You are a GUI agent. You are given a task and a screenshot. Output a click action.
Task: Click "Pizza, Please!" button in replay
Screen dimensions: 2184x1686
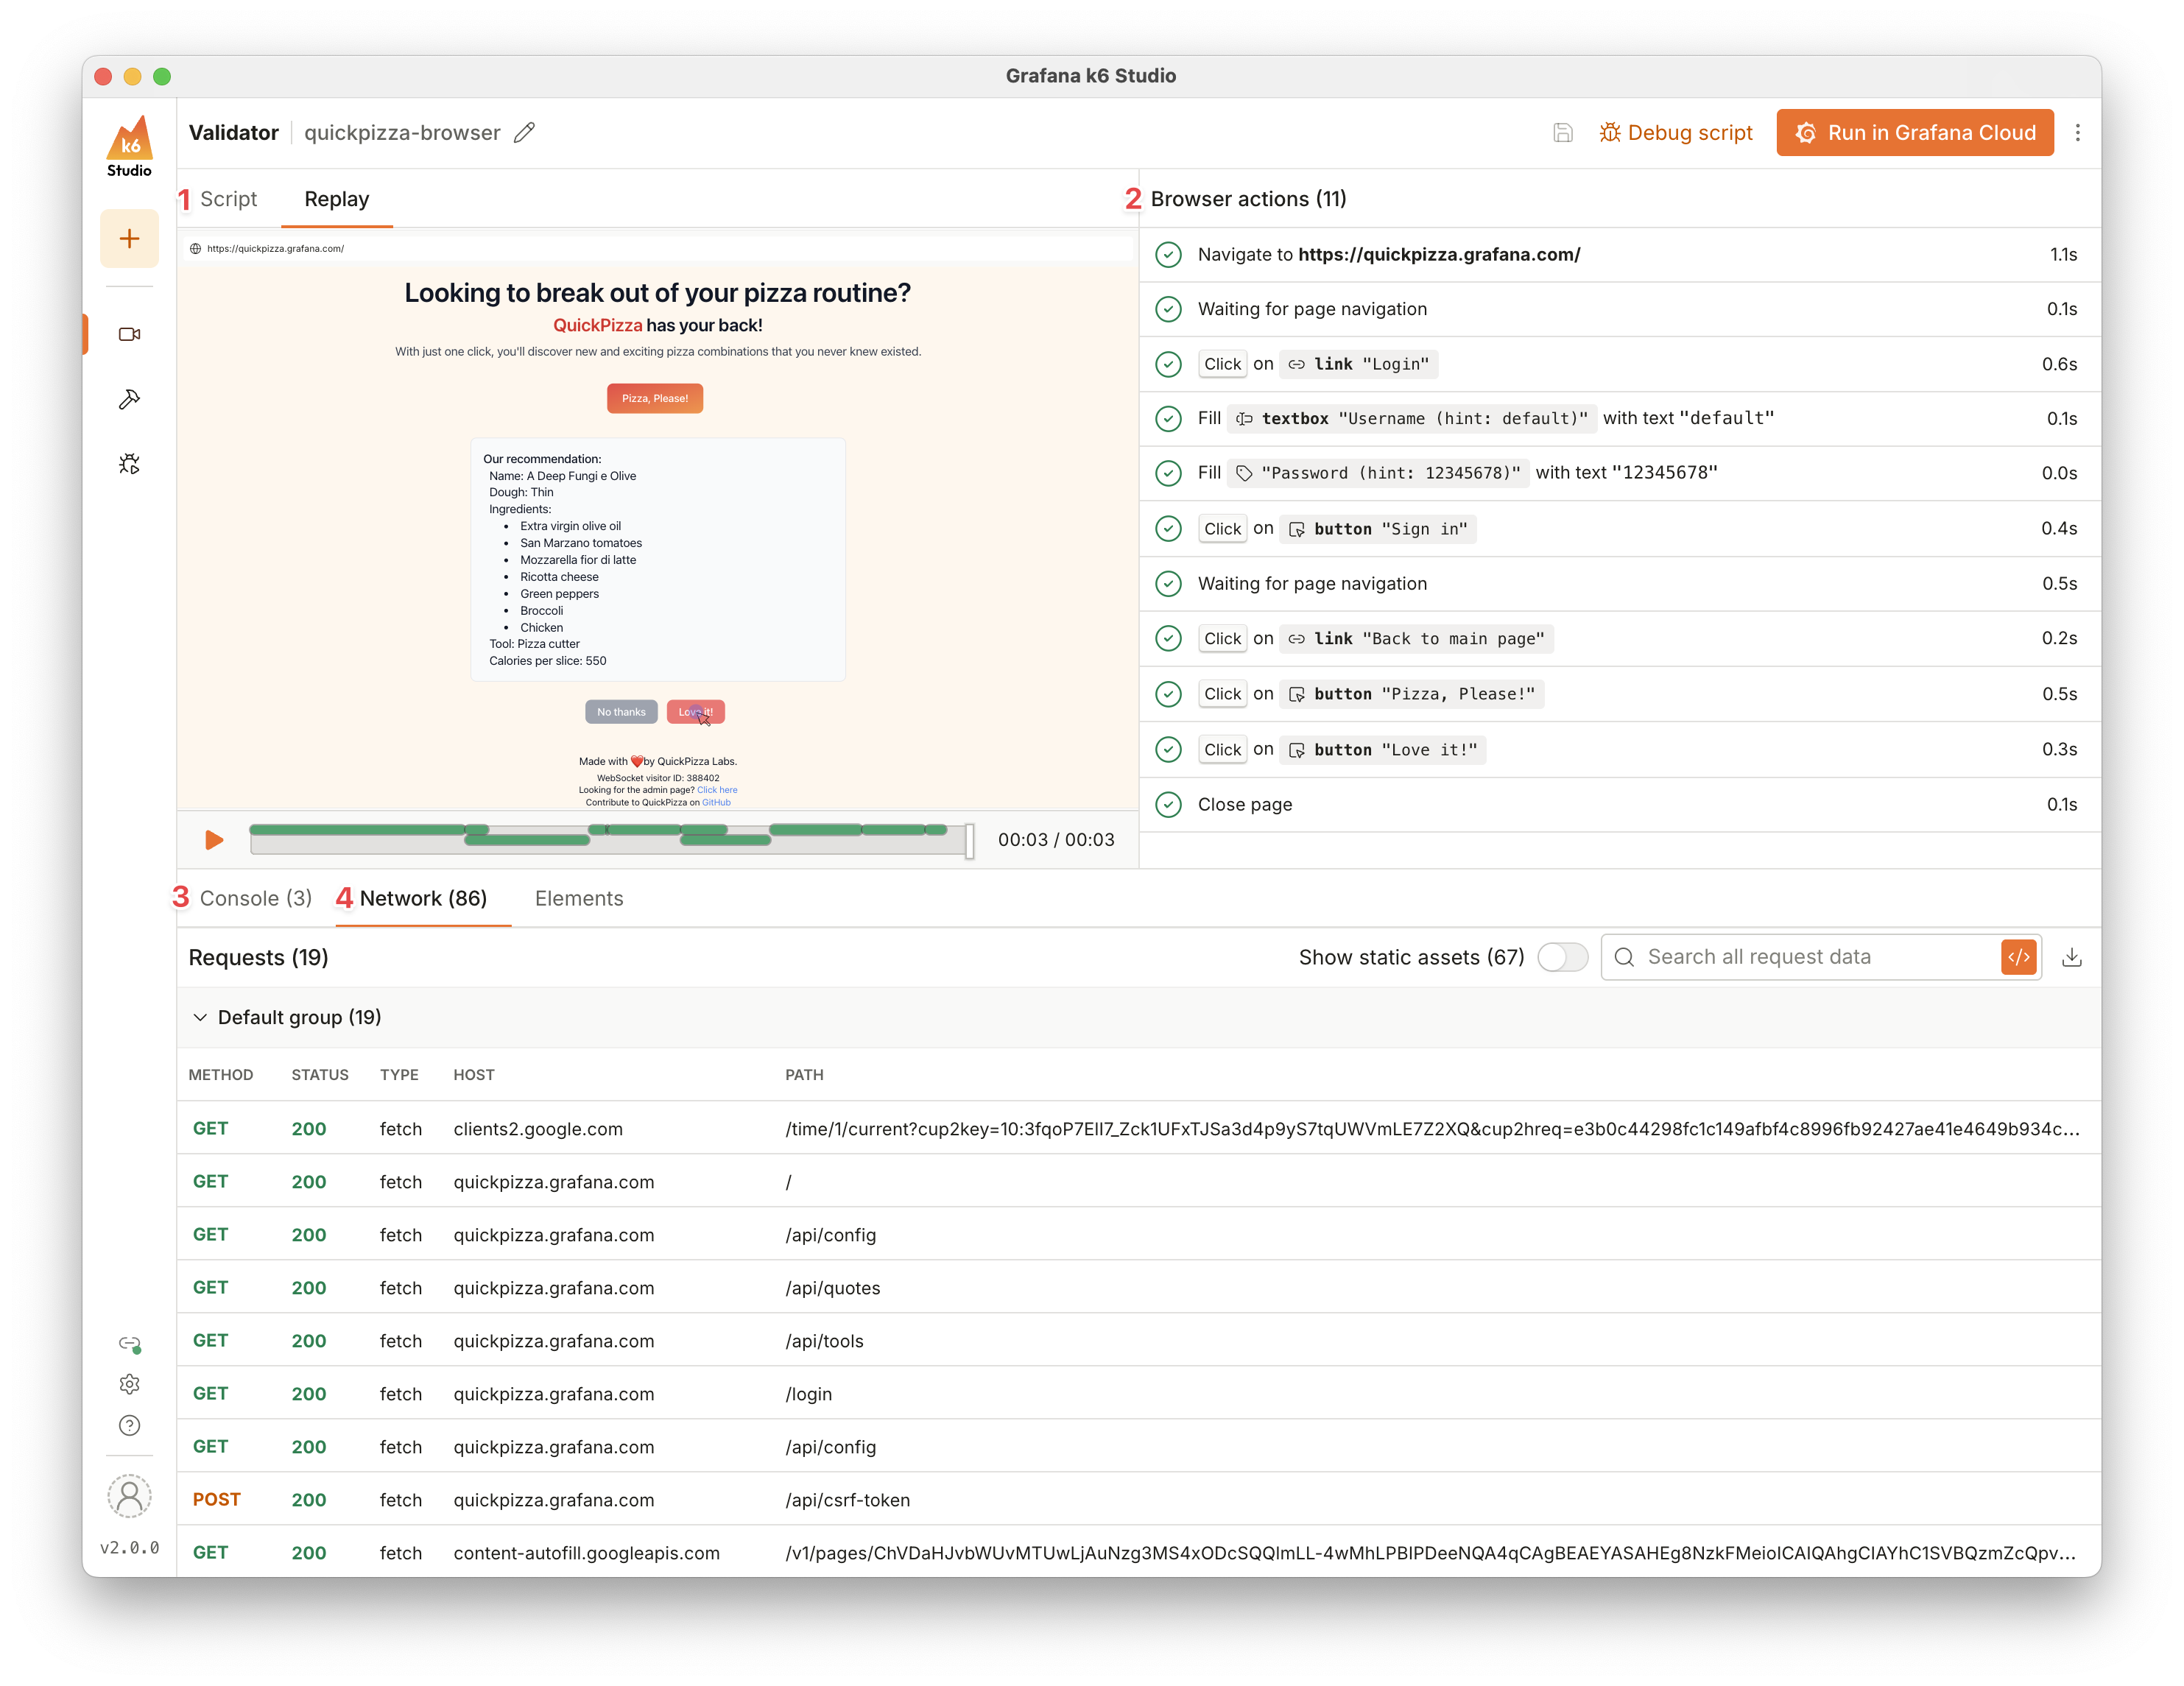click(655, 398)
